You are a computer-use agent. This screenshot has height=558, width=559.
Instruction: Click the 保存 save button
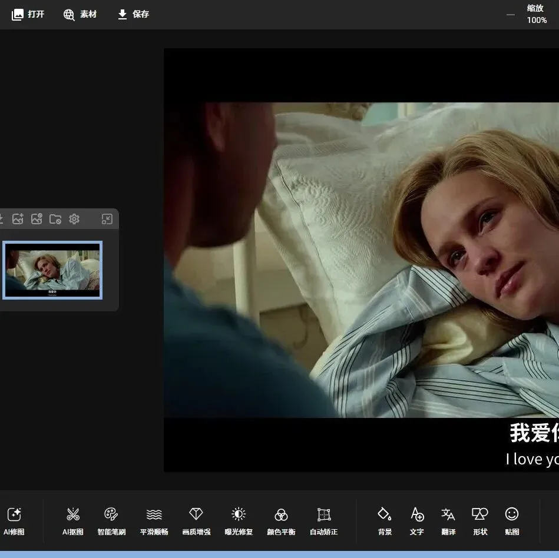(x=133, y=14)
